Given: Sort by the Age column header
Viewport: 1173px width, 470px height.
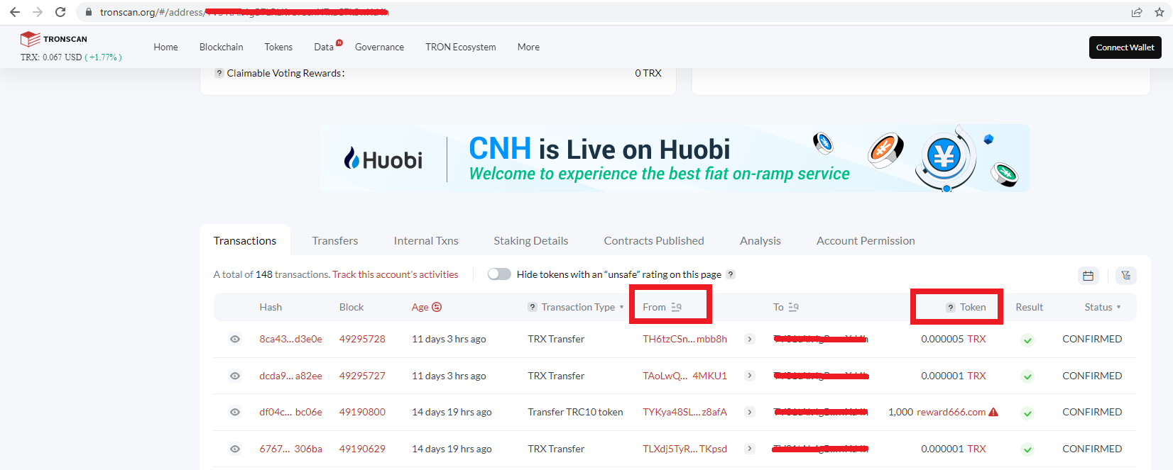Looking at the screenshot, I should tap(420, 307).
